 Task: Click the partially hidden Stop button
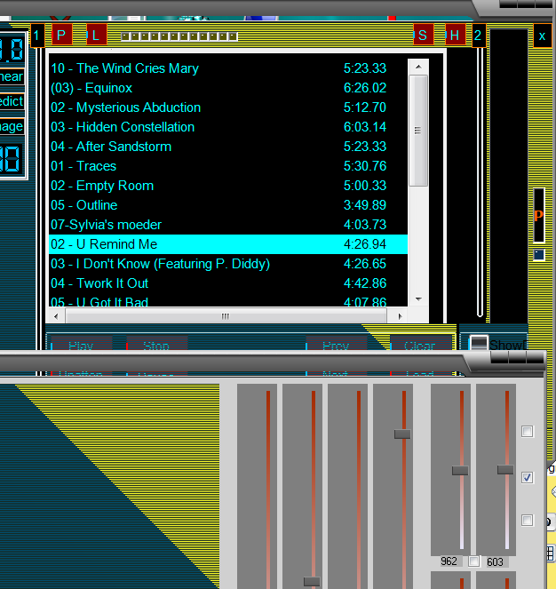click(x=156, y=343)
